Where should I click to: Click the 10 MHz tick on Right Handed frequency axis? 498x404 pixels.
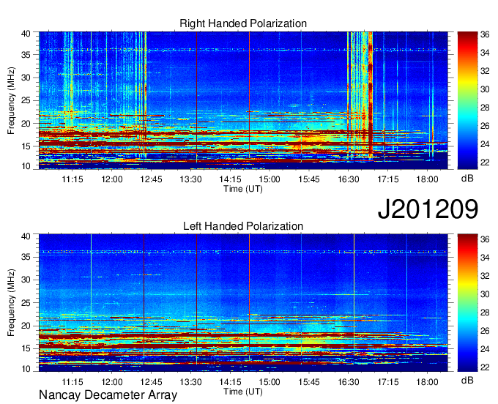[26, 166]
